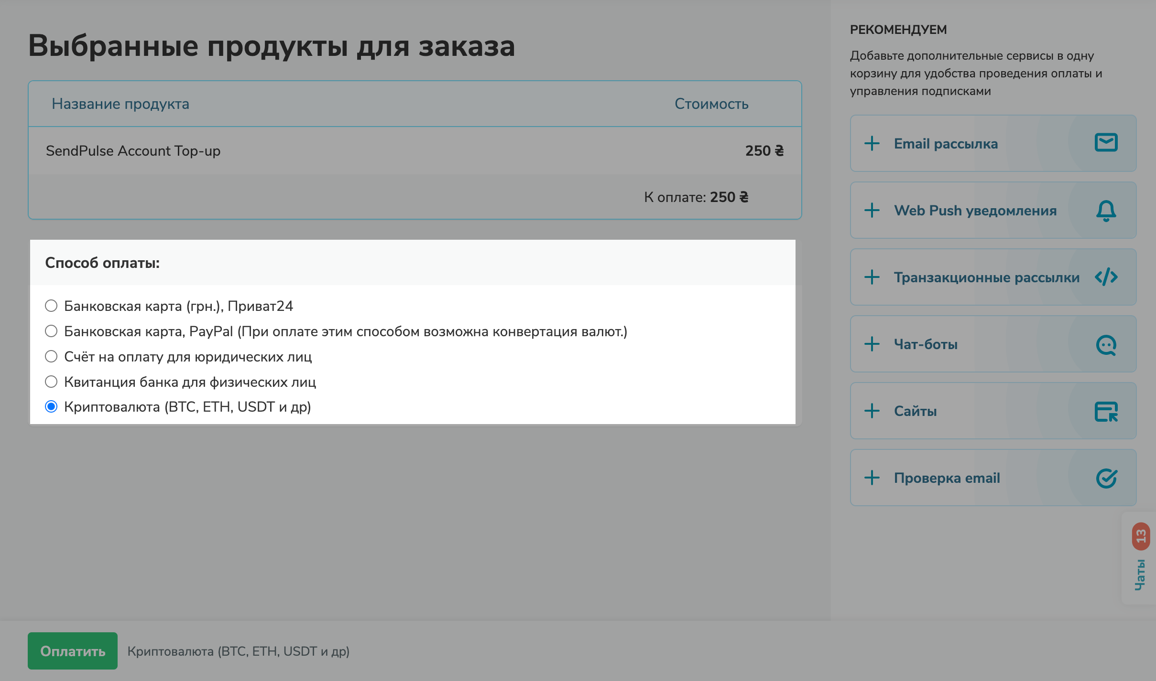Click the Web Push bell icon
Viewport: 1156px width, 681px height.
[x=1106, y=210]
